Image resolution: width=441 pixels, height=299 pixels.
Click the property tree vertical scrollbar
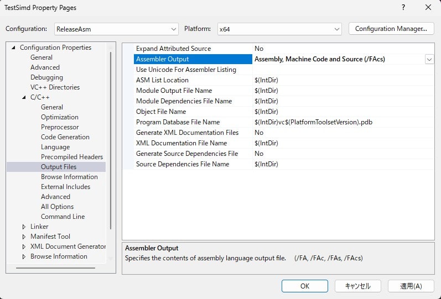[111, 138]
